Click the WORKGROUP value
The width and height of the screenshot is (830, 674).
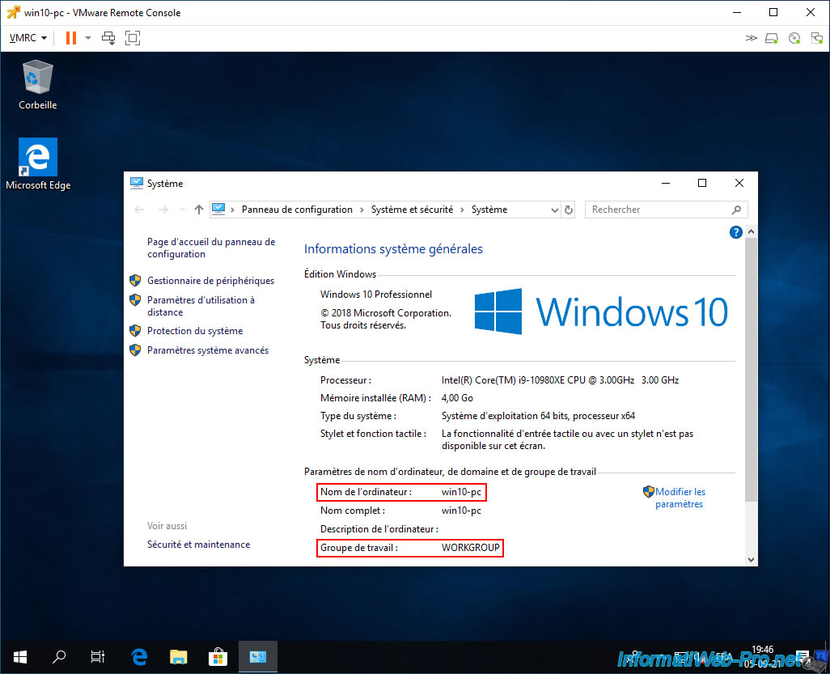tap(471, 548)
